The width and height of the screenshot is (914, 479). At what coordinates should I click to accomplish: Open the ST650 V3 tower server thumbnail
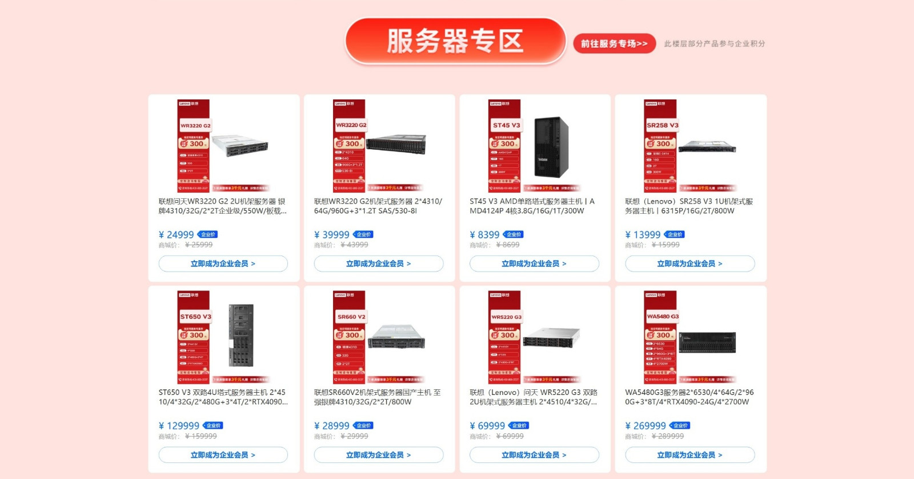(x=223, y=337)
